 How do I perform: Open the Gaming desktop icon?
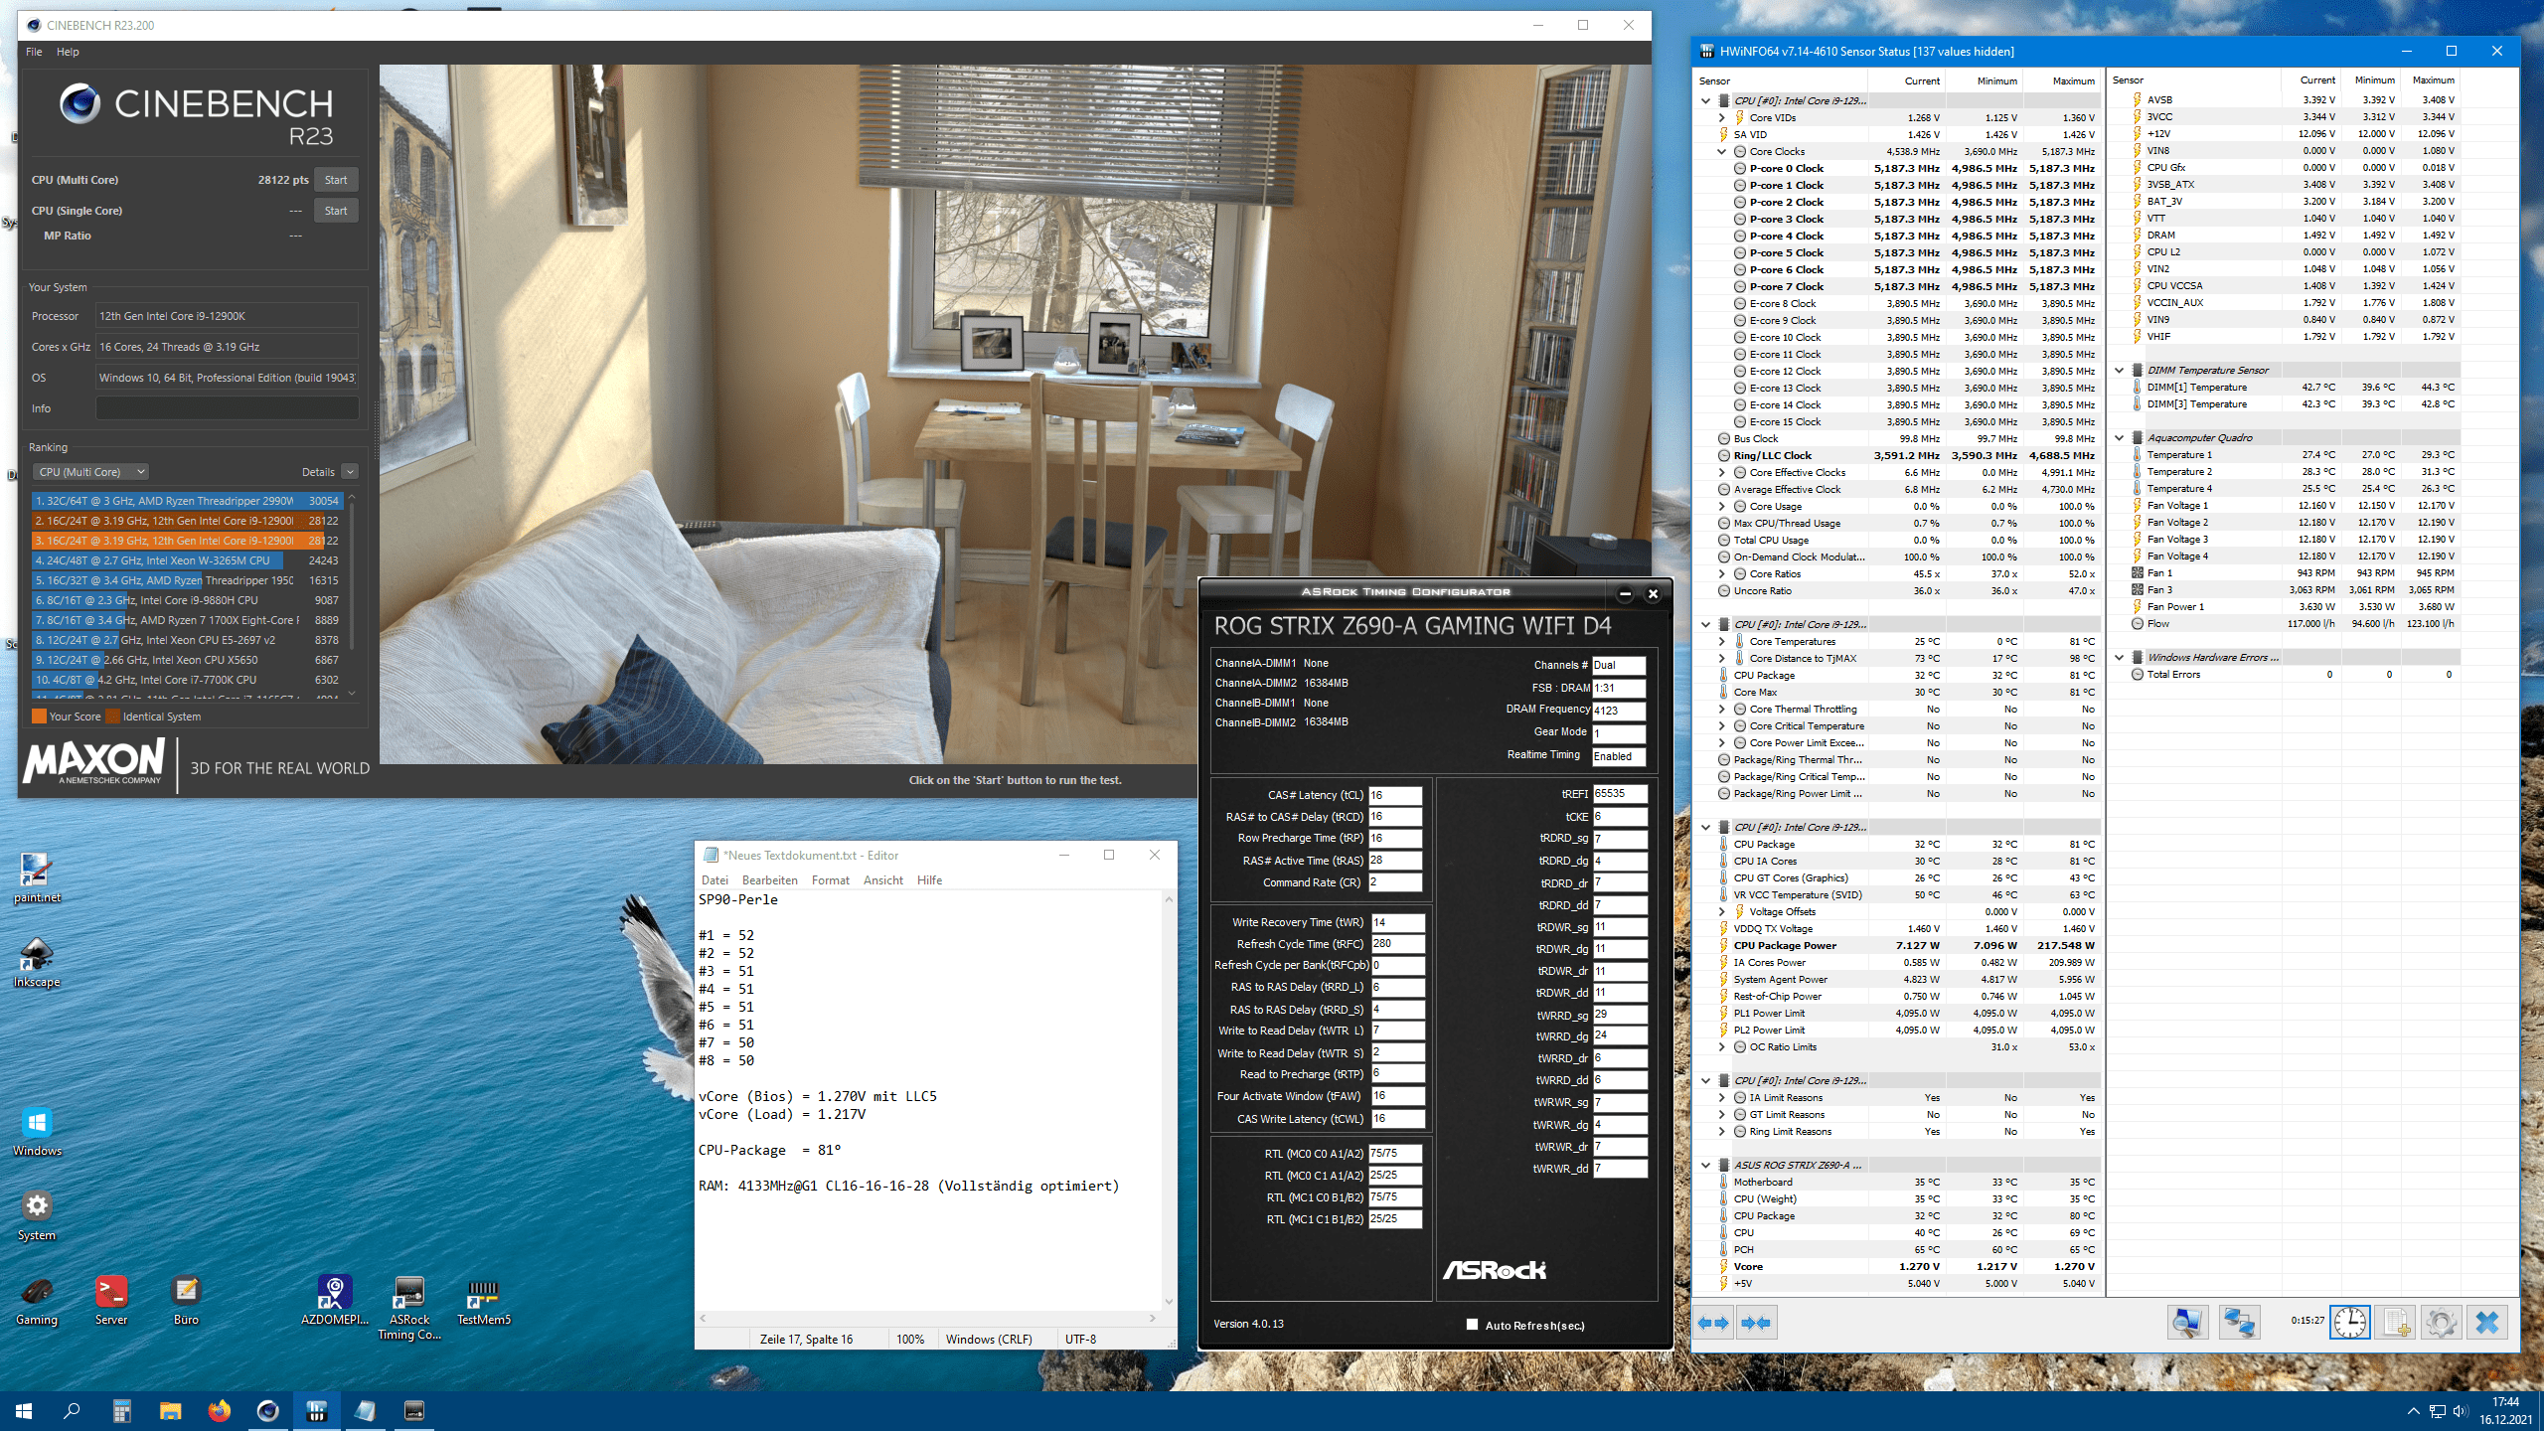[x=37, y=1300]
